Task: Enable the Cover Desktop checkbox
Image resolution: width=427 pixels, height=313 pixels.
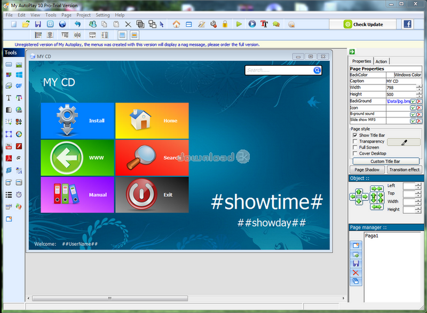Action: 355,153
